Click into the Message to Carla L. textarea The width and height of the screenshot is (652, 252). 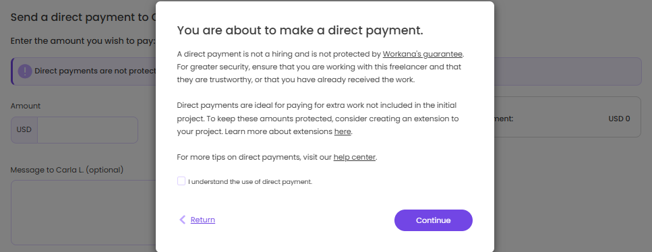tap(84, 212)
